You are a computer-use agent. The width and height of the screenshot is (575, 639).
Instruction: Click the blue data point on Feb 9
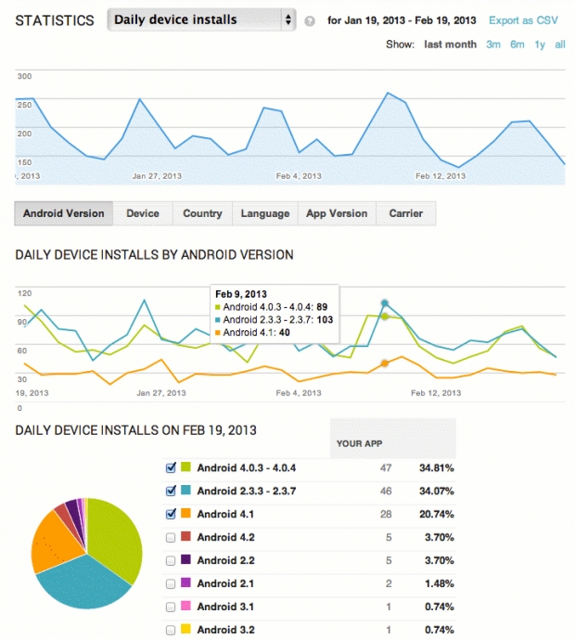click(x=385, y=303)
